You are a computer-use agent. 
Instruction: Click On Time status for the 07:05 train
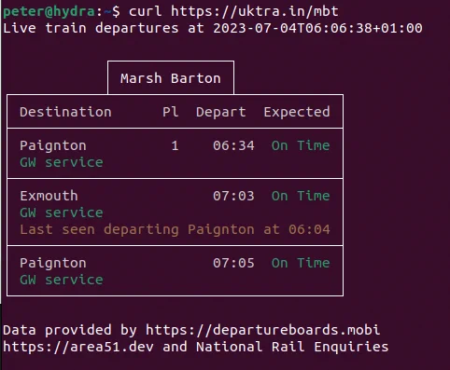301,263
